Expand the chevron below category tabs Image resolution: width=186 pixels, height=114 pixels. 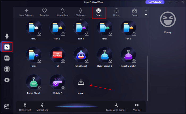81,19
